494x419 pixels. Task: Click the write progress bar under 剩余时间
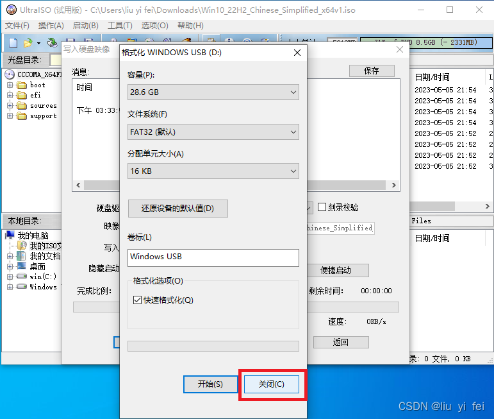coord(353,307)
